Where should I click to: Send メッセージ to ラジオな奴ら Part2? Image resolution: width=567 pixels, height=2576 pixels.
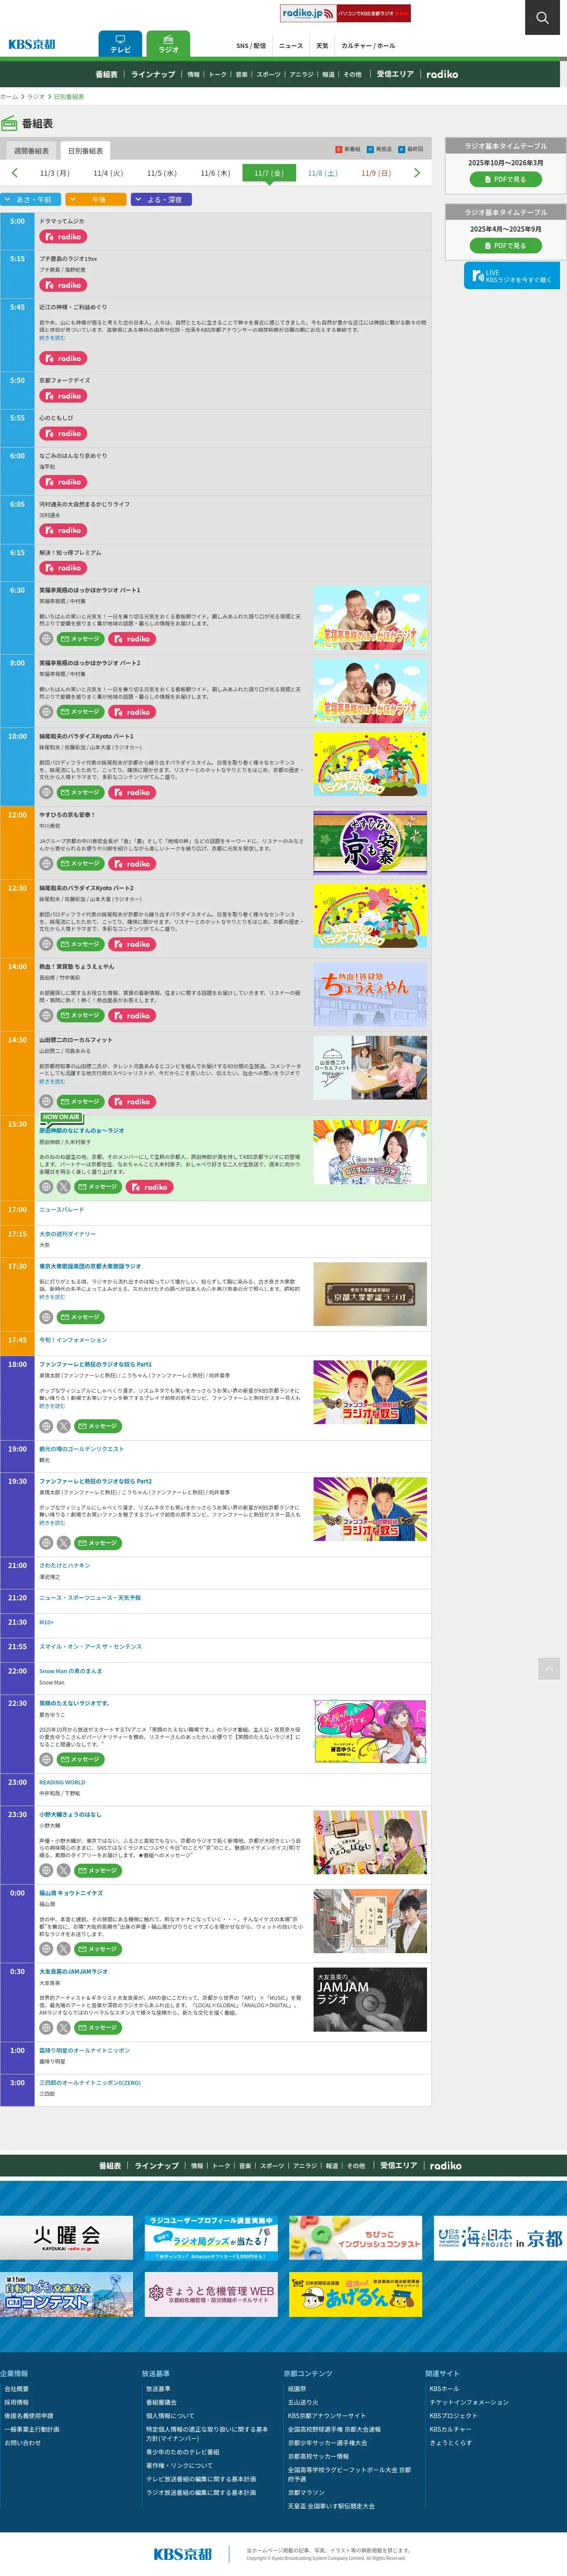99,1543
